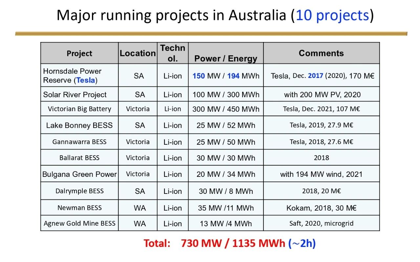Select the '13 MW /4 MWh' value
Image resolution: width=420 pixels, height=262 pixels.
tap(226, 224)
